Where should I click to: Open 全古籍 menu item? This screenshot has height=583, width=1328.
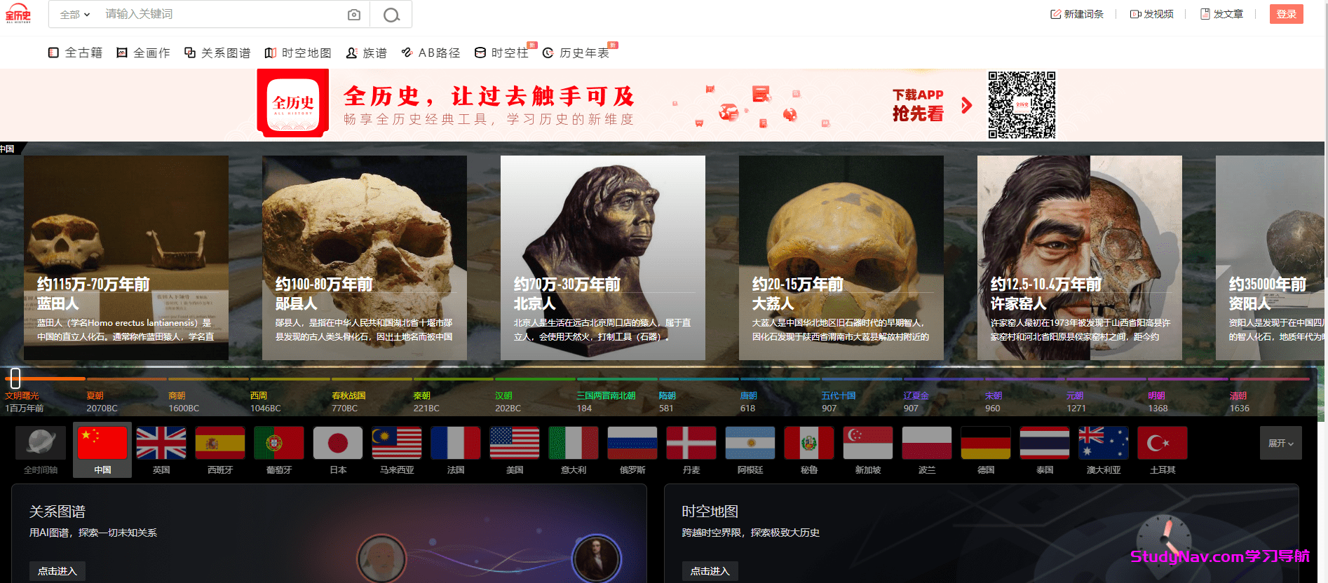click(75, 53)
